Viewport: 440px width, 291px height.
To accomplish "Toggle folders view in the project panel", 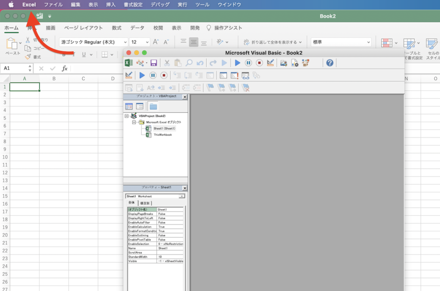I will (153, 106).
